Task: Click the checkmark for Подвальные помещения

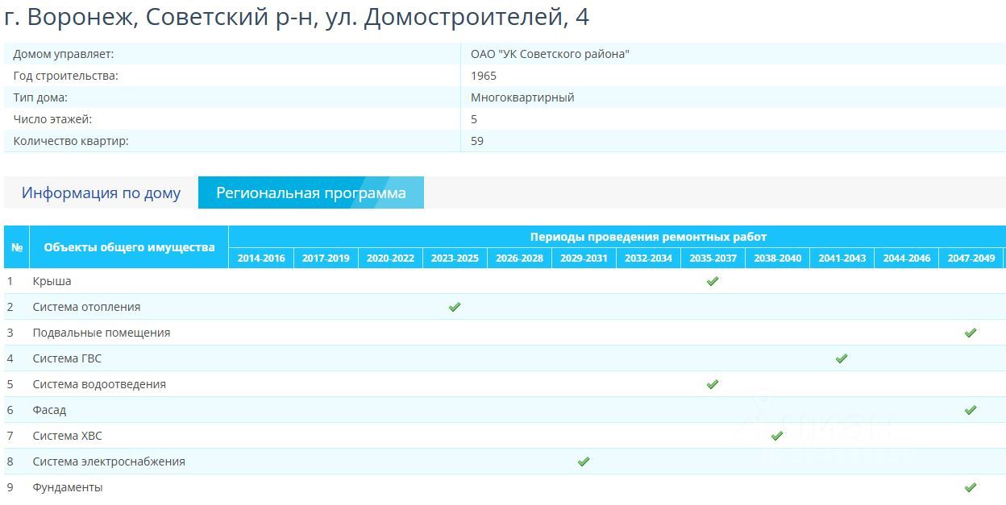Action: 971,333
